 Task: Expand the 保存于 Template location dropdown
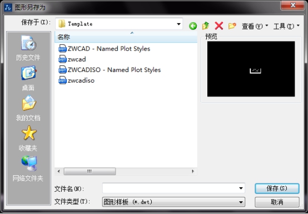[x=178, y=24]
